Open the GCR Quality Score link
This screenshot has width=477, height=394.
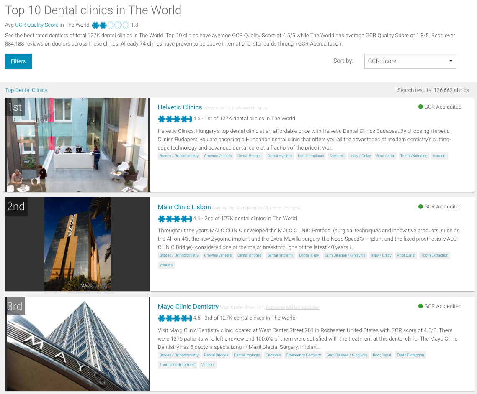(x=37, y=25)
